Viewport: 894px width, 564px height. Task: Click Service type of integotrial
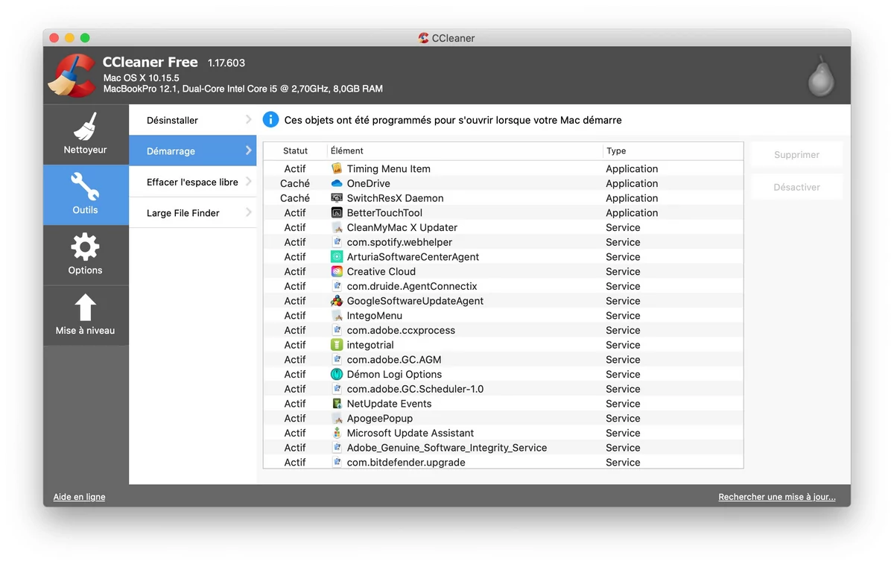coord(623,345)
